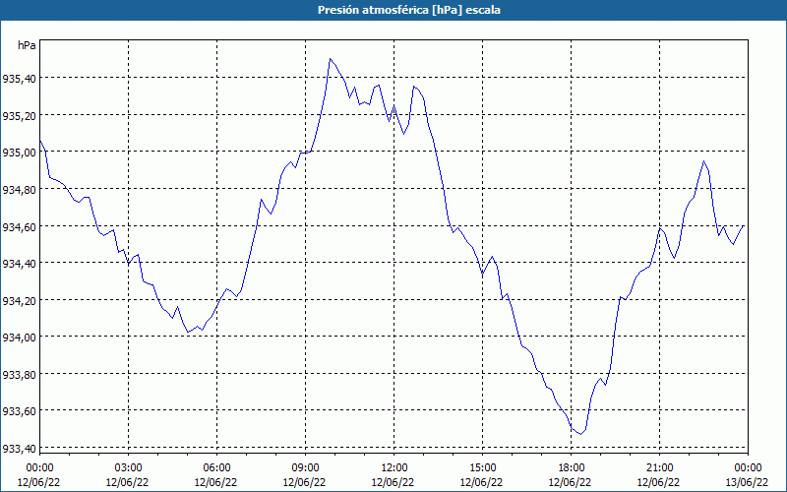Click the 933,60 y-axis label
The image size is (787, 492).
pyautogui.click(x=19, y=411)
